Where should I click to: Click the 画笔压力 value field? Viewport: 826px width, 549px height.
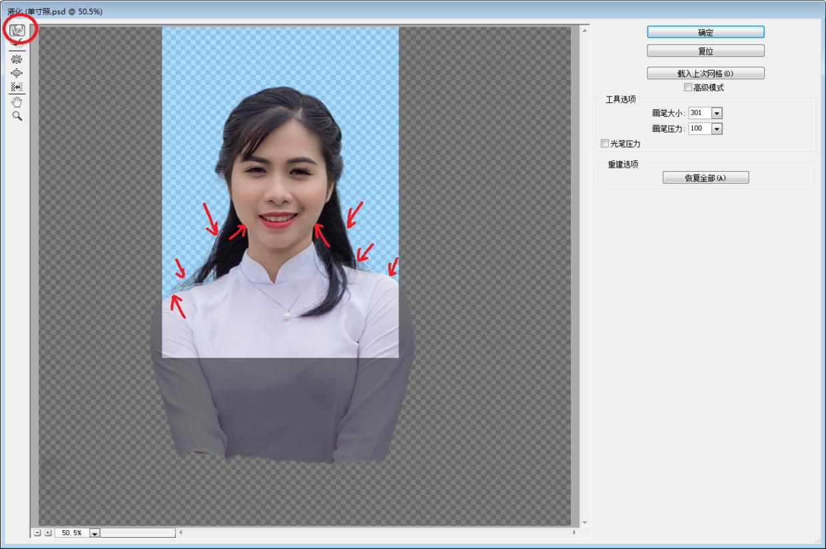pos(699,129)
